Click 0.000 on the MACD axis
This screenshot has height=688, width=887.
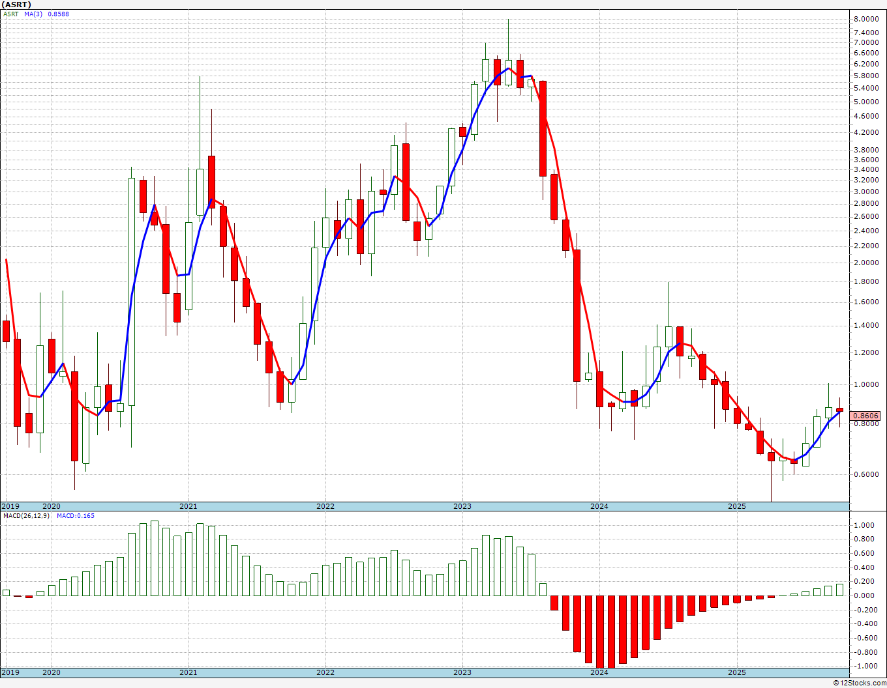[x=865, y=595]
